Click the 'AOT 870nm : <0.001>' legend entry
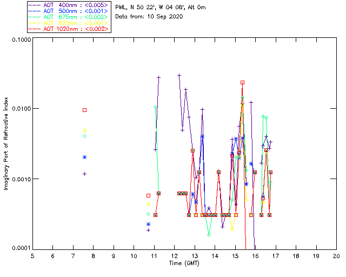346x277 pixels. (69, 23)
